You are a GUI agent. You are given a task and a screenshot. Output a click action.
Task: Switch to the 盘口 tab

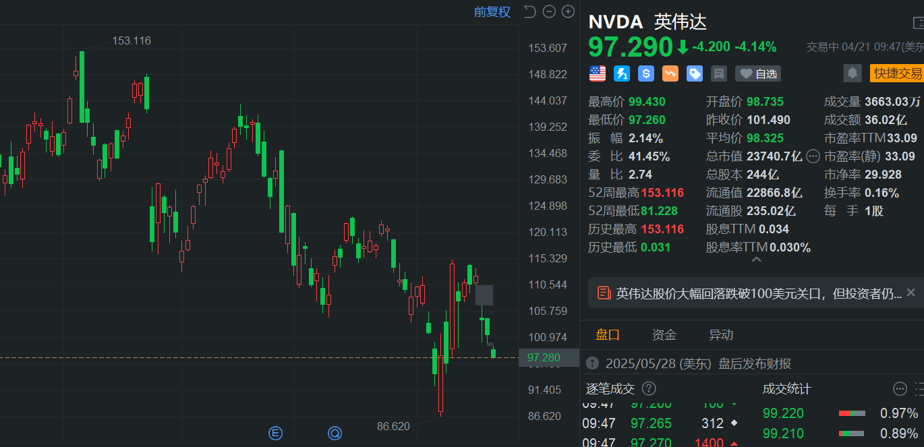click(x=607, y=334)
